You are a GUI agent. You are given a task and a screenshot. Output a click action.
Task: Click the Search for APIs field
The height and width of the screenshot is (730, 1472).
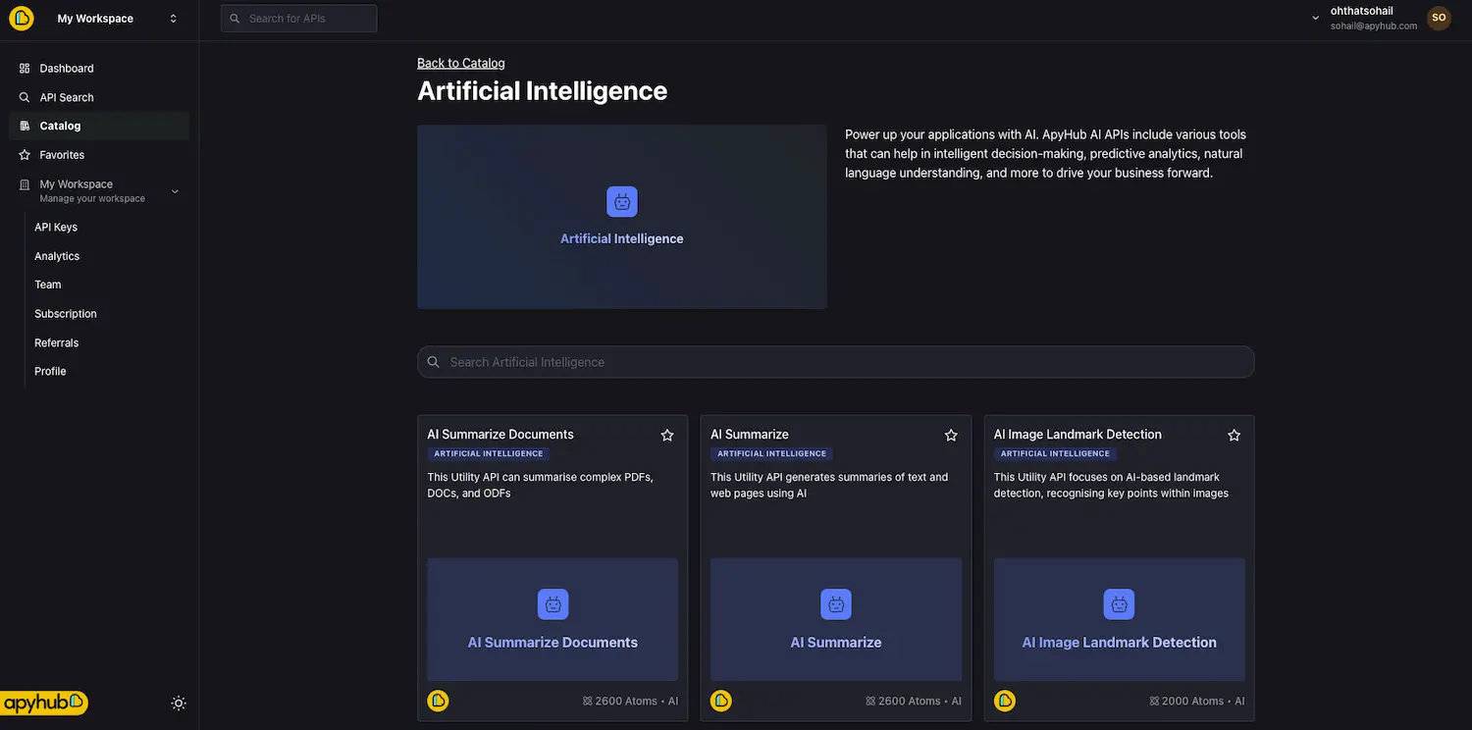(x=298, y=19)
